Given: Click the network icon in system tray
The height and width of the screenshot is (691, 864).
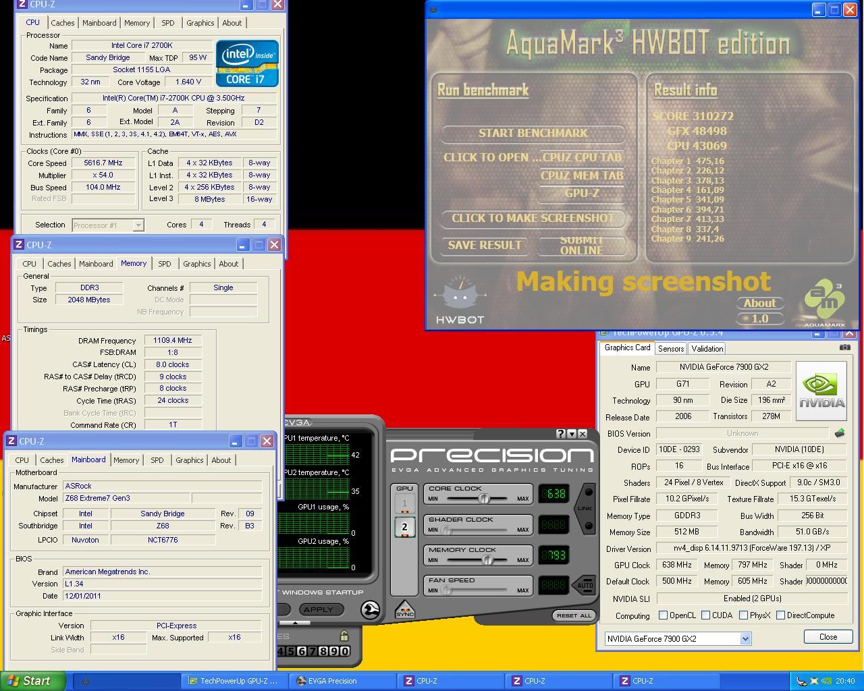Looking at the screenshot, I should tap(801, 681).
